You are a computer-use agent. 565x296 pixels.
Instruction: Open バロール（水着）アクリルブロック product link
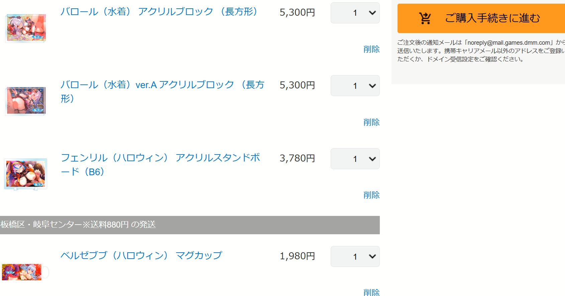[x=159, y=12]
